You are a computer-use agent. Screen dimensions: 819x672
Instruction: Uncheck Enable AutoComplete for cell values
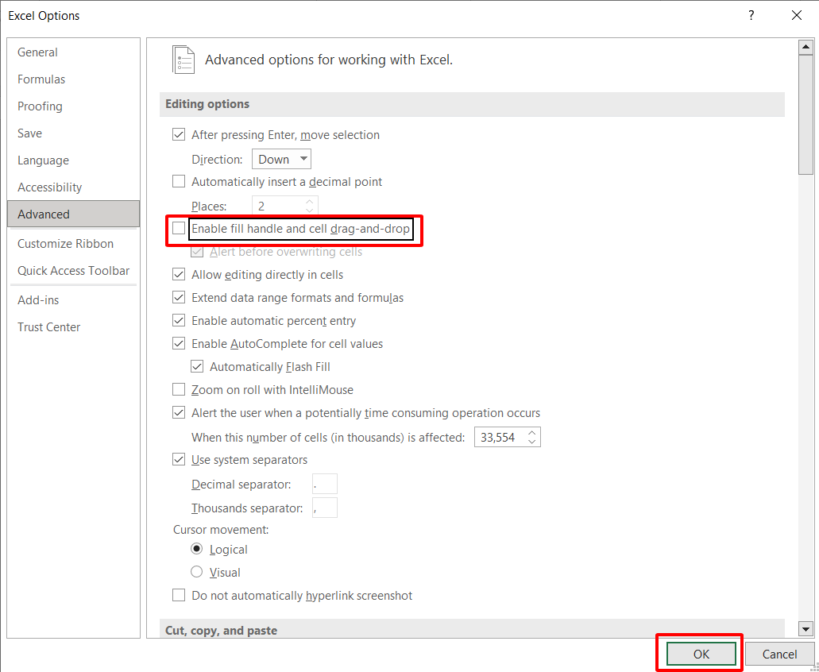(179, 343)
